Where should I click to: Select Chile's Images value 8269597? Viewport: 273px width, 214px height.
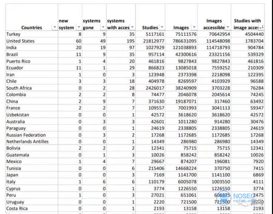tap(181, 81)
